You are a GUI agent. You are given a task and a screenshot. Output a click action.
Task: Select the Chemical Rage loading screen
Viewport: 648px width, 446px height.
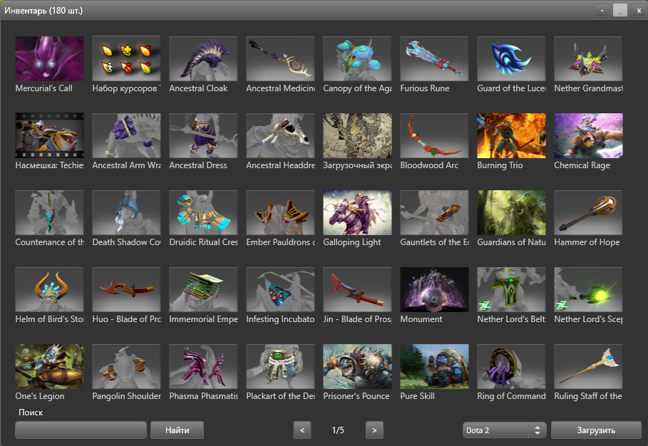pyautogui.click(x=589, y=135)
